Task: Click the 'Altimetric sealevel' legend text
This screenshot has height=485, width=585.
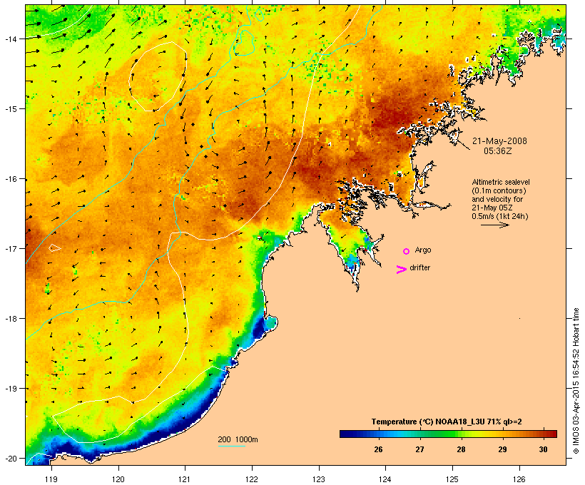Action: [x=501, y=182]
